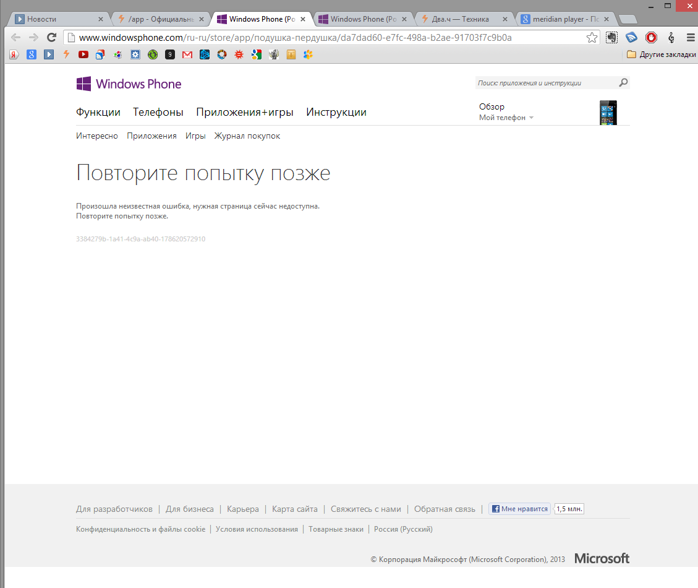
Task: Go to Игры section
Action: 195,136
